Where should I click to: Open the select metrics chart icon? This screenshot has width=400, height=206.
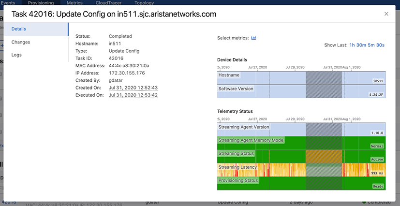point(253,38)
